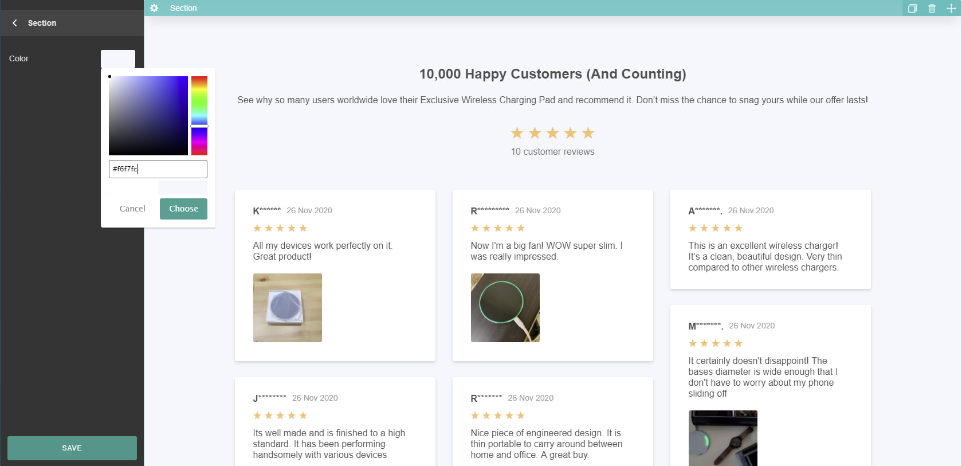Click the overall five-star rating row
This screenshot has height=466, width=962.
(x=552, y=134)
